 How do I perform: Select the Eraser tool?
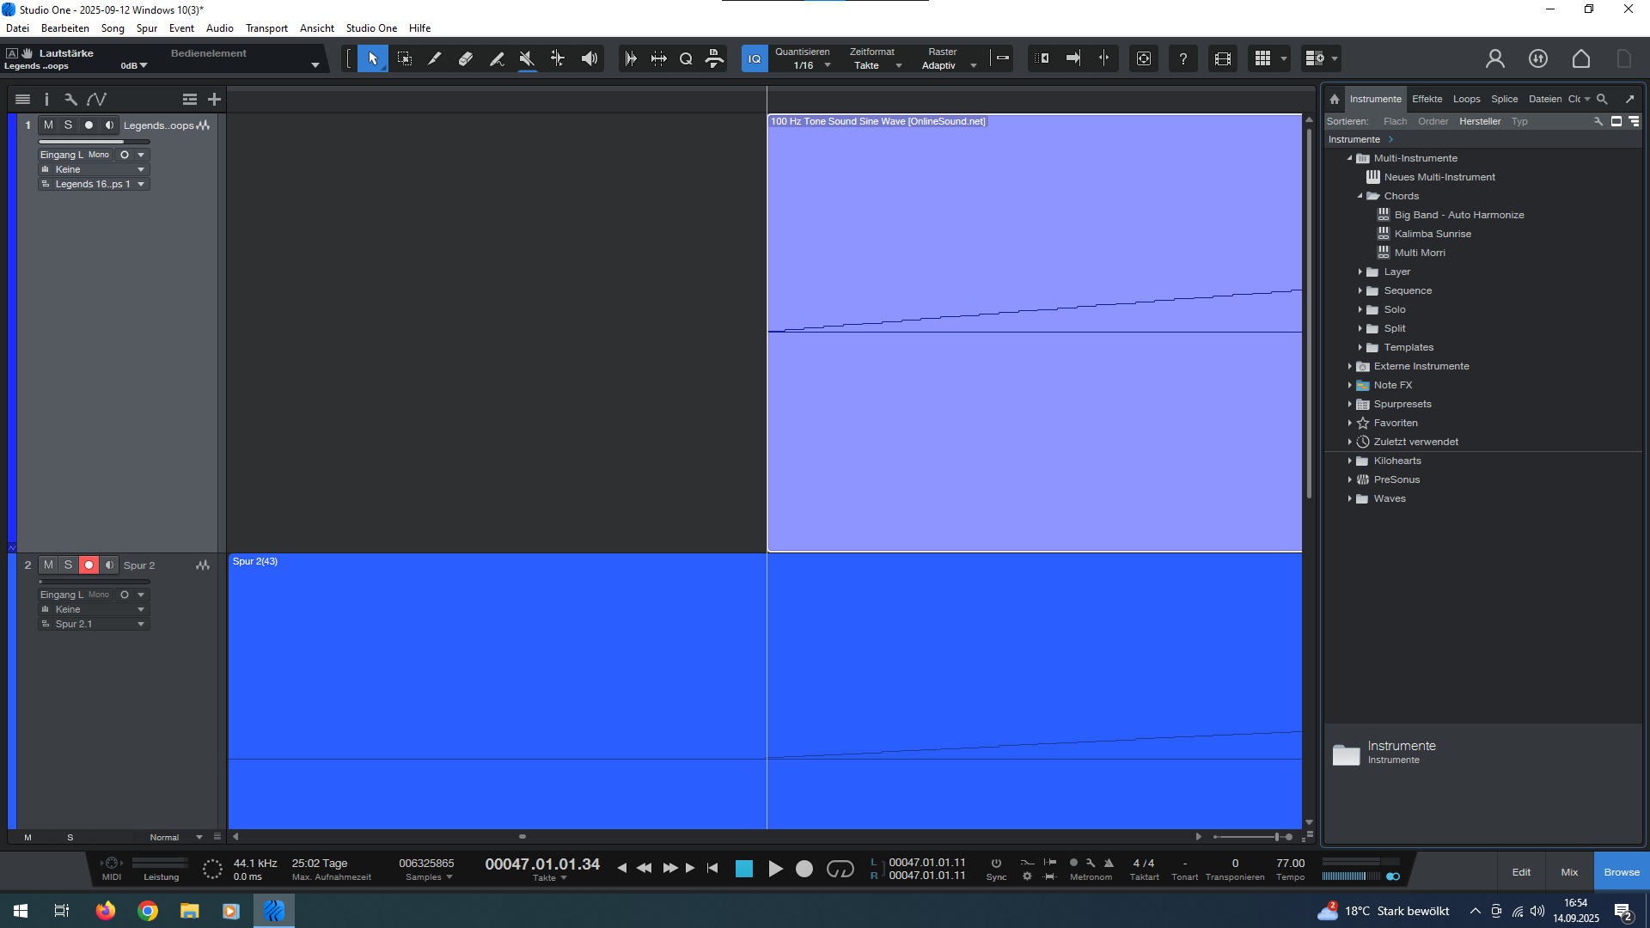tap(465, 58)
